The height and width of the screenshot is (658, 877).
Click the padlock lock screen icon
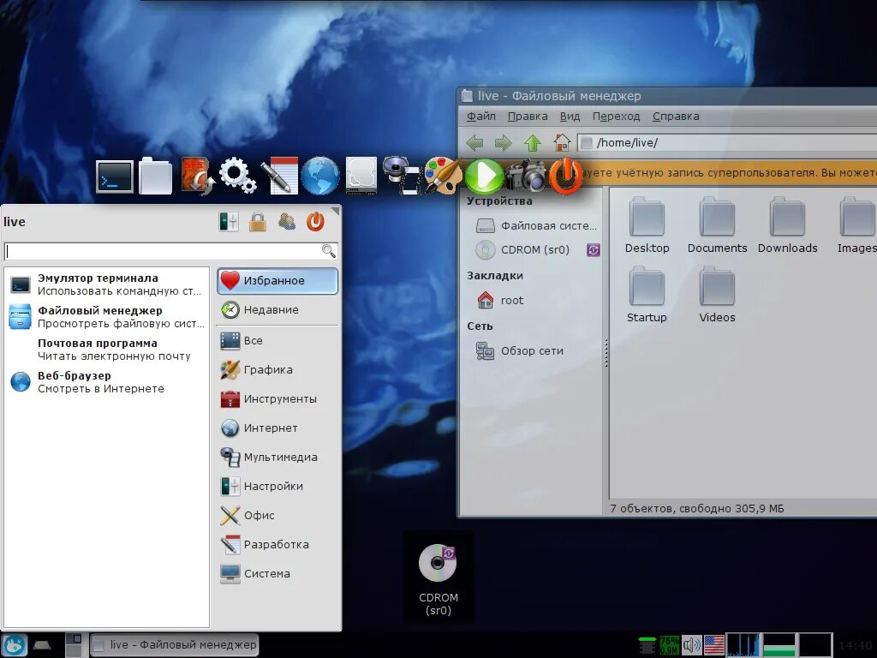click(258, 222)
